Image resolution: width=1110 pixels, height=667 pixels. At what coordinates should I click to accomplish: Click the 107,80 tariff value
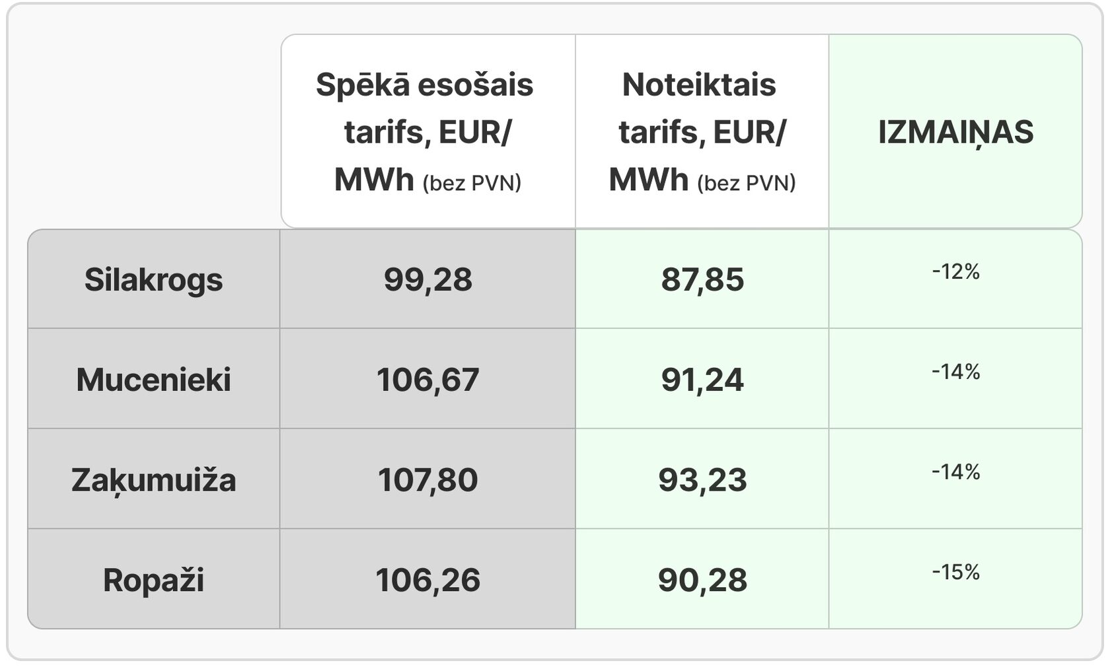tap(427, 479)
